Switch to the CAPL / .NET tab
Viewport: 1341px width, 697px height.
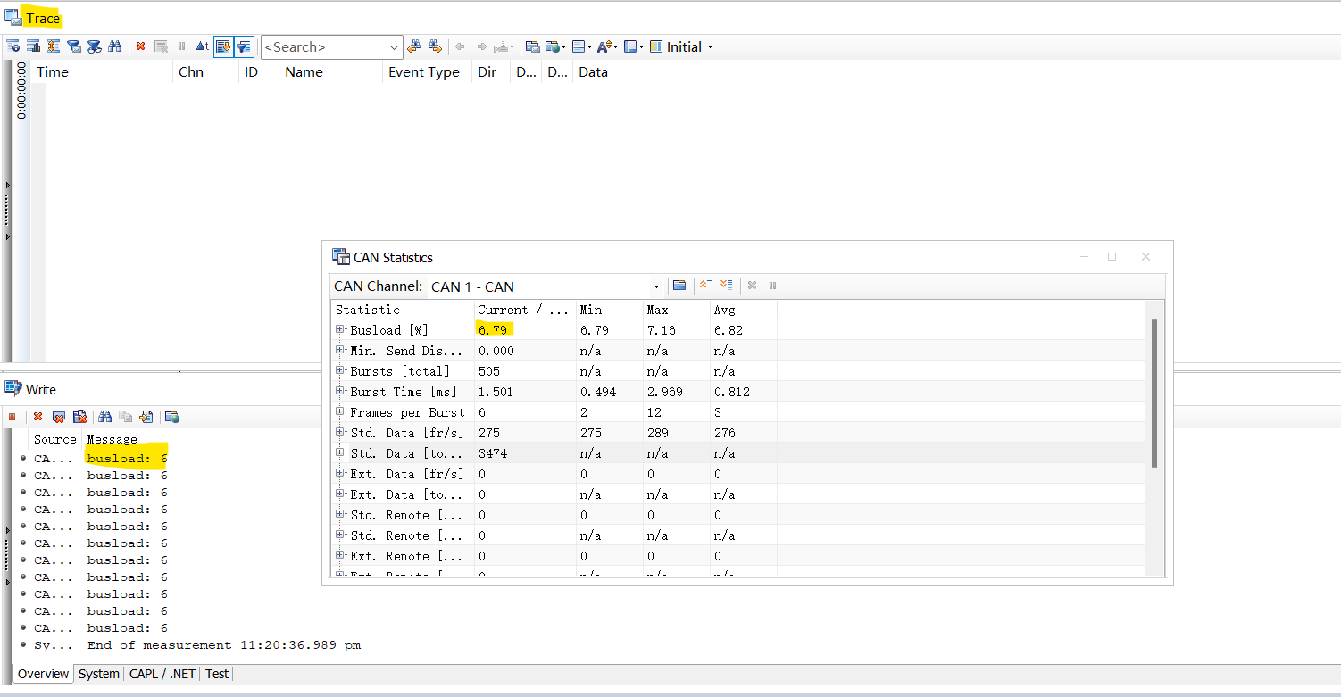162,674
